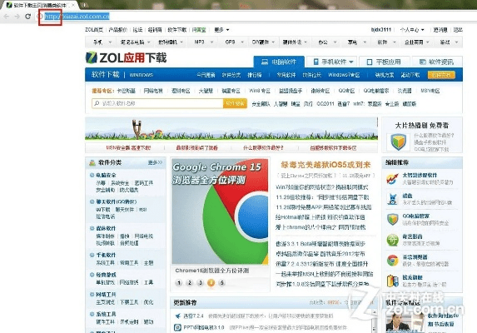Image resolution: width=477 pixels, height=333 pixels.
Task: Click the red arrow chart recommended software icon
Action: (x=392, y=179)
